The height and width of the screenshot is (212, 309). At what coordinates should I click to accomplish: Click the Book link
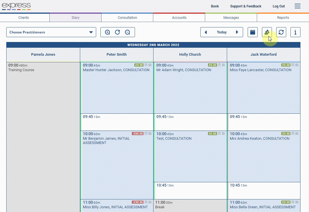coord(215,6)
